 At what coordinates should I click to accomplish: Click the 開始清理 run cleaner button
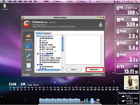(95, 70)
